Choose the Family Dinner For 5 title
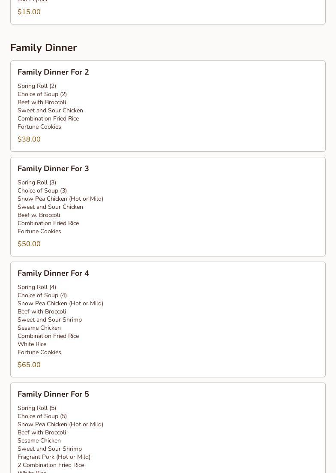Screen dimensions: 336x473 pyautogui.click(x=53, y=394)
